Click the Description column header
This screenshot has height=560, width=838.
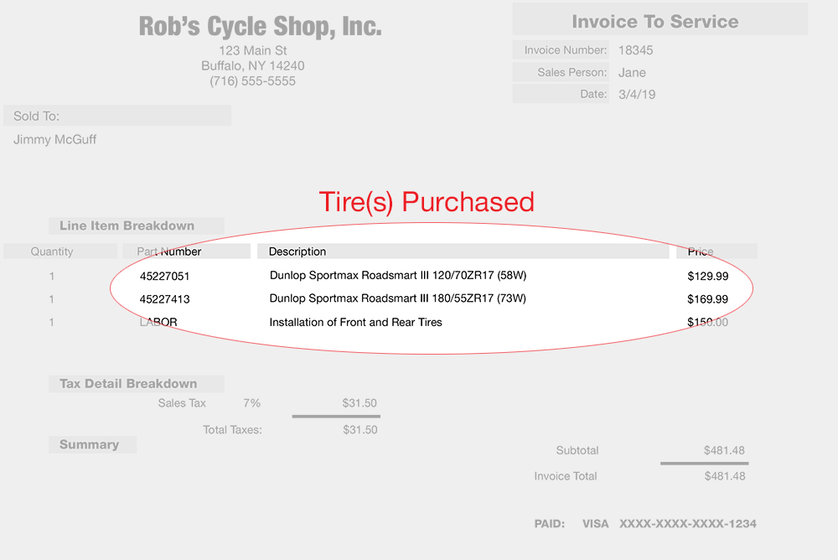coord(297,251)
